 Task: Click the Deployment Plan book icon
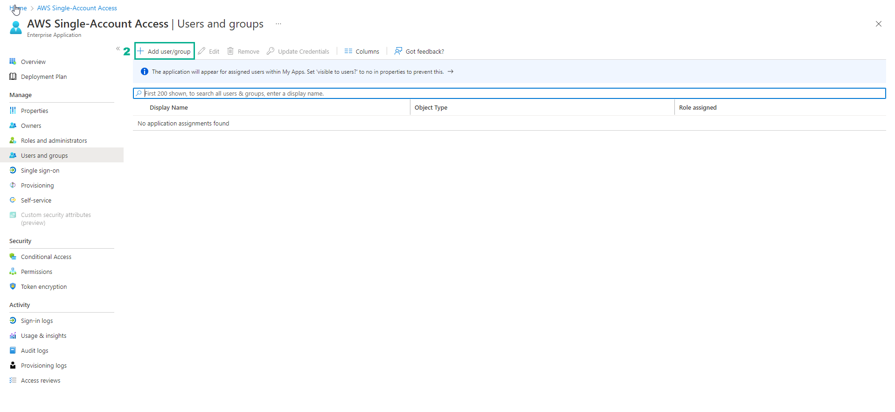13,77
